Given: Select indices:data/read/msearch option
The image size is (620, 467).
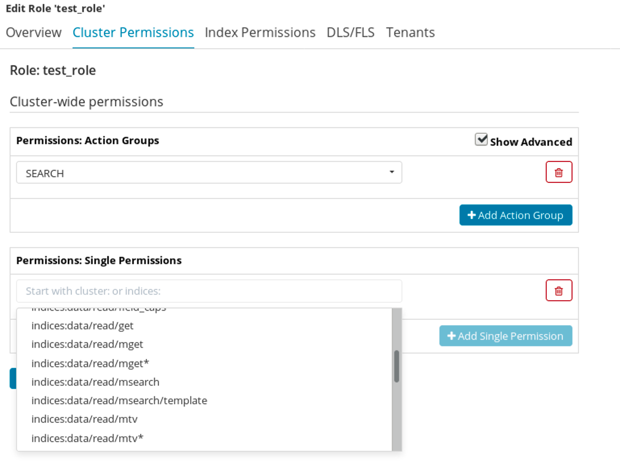Looking at the screenshot, I should (x=204, y=382).
